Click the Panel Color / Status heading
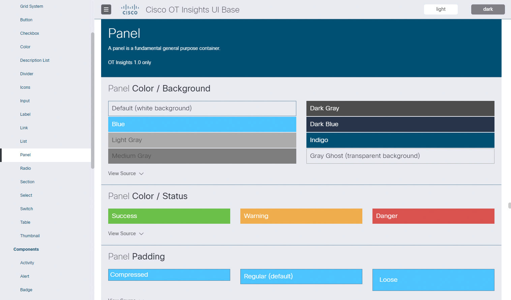The height and width of the screenshot is (300, 511). 148,196
